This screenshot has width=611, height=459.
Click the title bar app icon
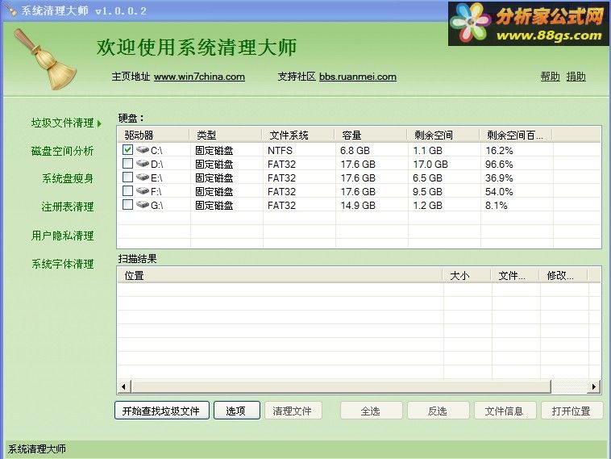tap(11, 10)
